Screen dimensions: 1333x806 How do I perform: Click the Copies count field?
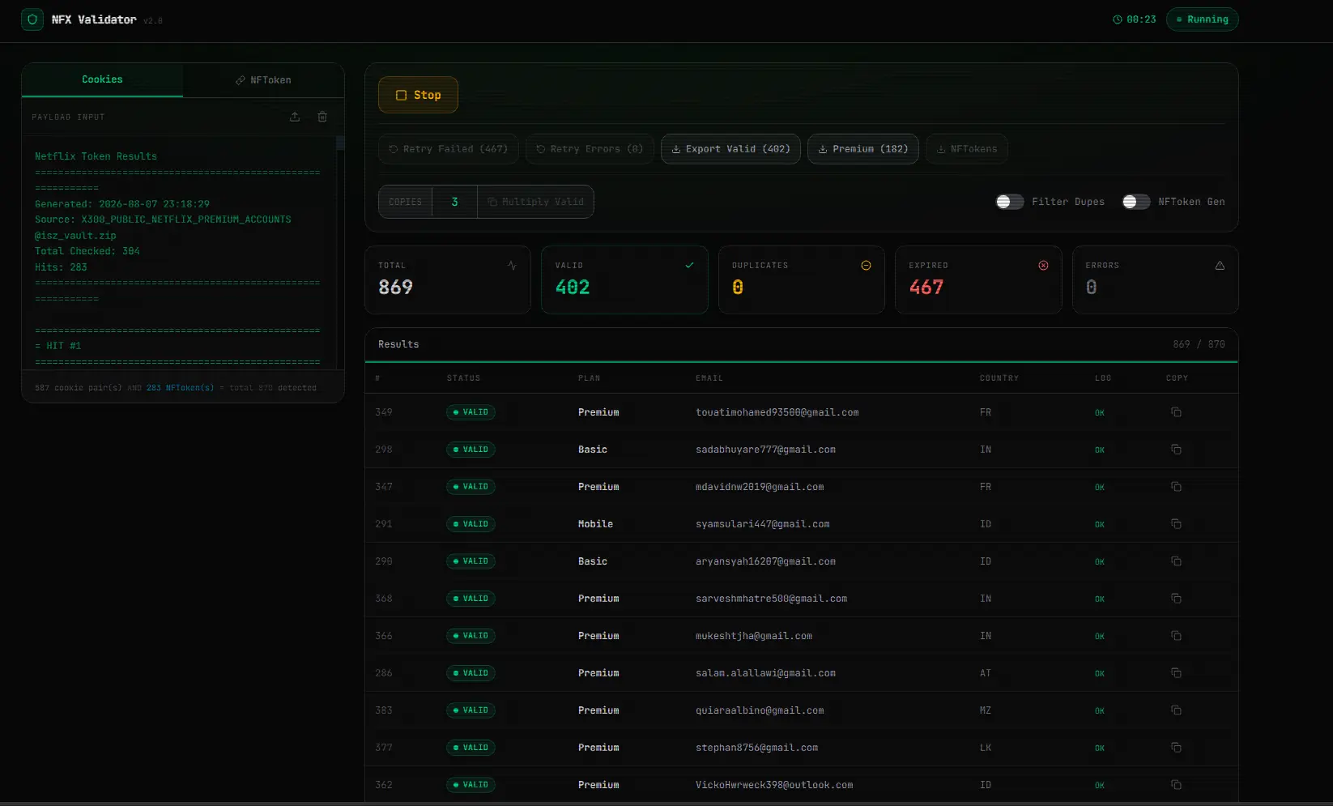click(455, 202)
